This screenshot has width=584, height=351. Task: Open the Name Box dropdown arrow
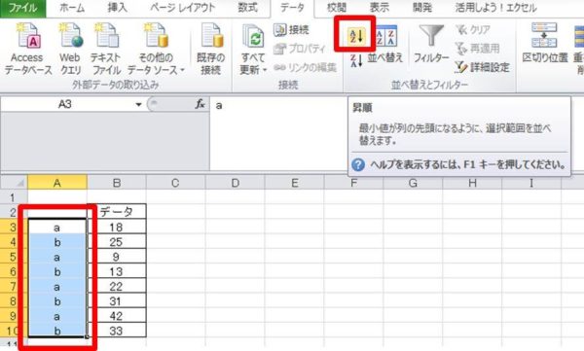pyautogui.click(x=138, y=105)
